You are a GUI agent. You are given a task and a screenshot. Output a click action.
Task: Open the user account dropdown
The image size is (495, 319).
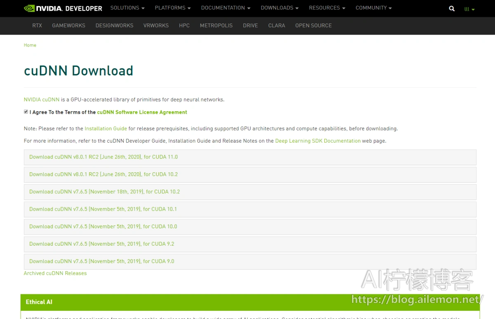pos(469,9)
